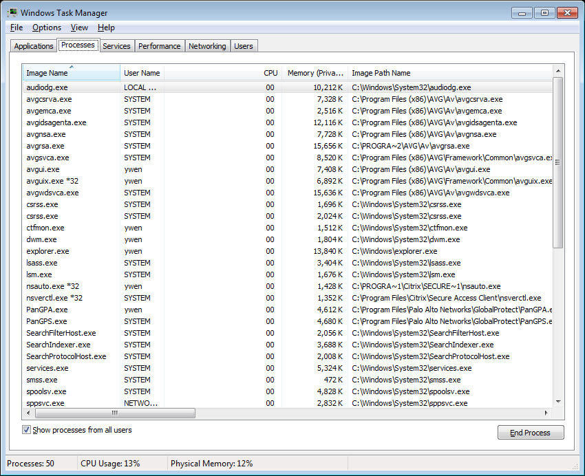Screen dimensions: 585x476
Task: Select the avgcsrva.exe process
Action: point(287,99)
